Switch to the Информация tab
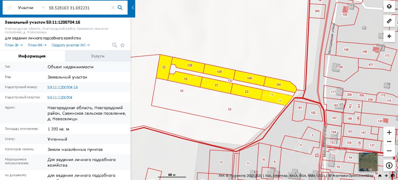 click(x=32, y=56)
